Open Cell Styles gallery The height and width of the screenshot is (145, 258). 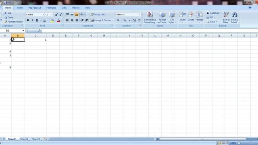click(172, 17)
